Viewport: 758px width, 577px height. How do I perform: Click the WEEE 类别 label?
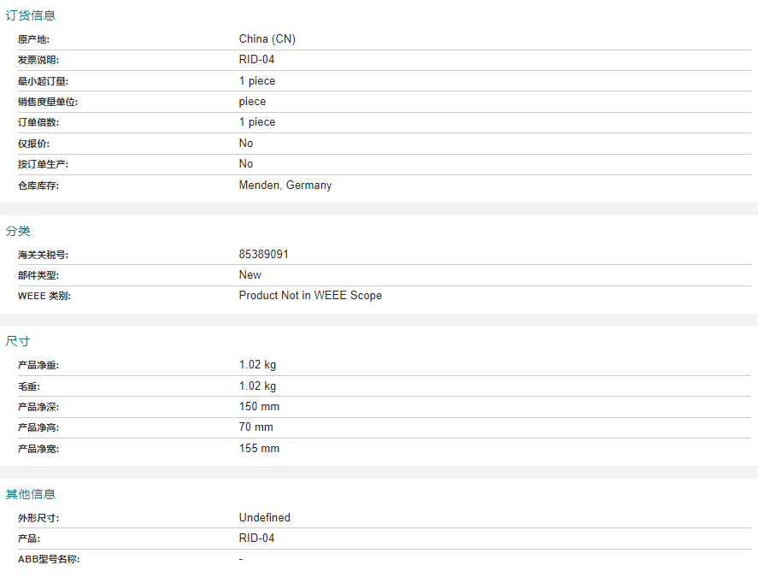(x=44, y=296)
